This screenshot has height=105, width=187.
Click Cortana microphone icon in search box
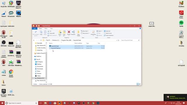click(x=36, y=103)
